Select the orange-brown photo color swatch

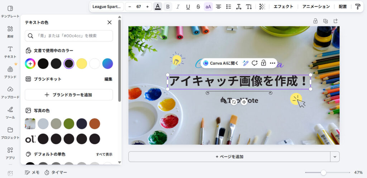pos(95,124)
